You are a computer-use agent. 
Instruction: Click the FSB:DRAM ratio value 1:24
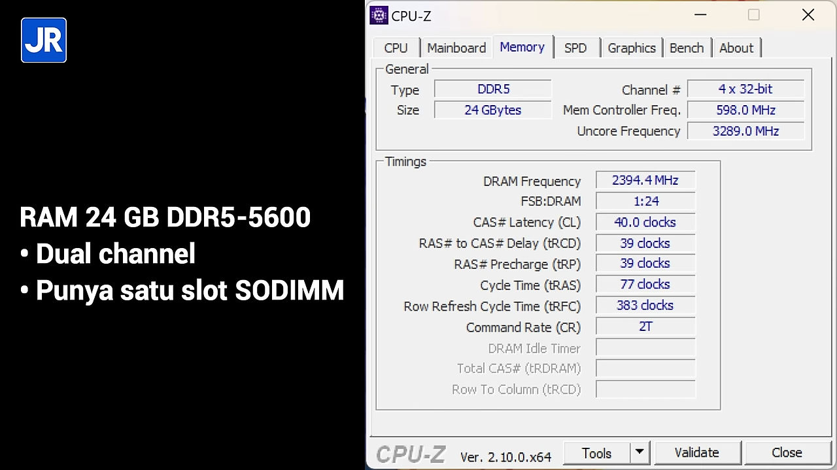645,201
